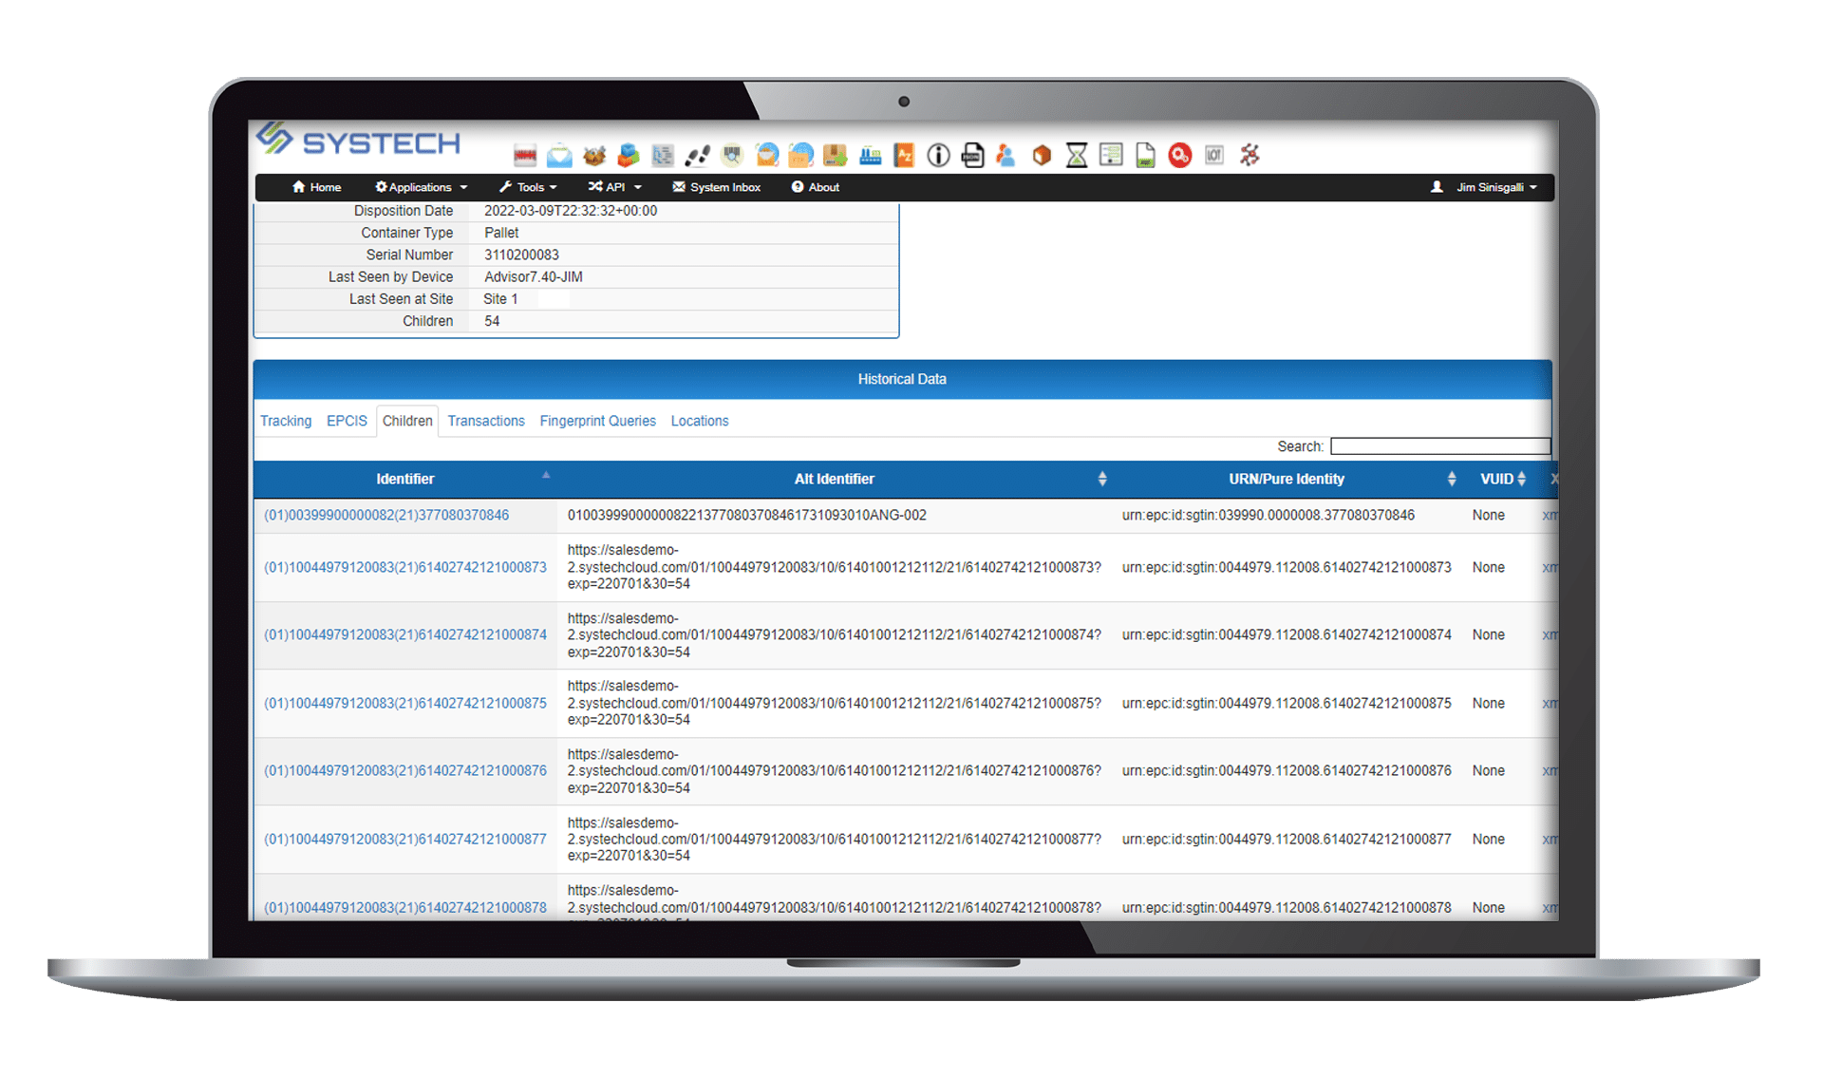Screen dimensions: 1823x1078
Task: Expand the Applications dropdown menu
Action: tap(421, 187)
